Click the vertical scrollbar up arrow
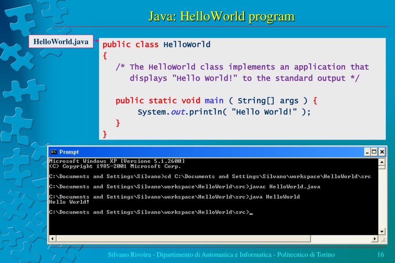 tap(381, 162)
